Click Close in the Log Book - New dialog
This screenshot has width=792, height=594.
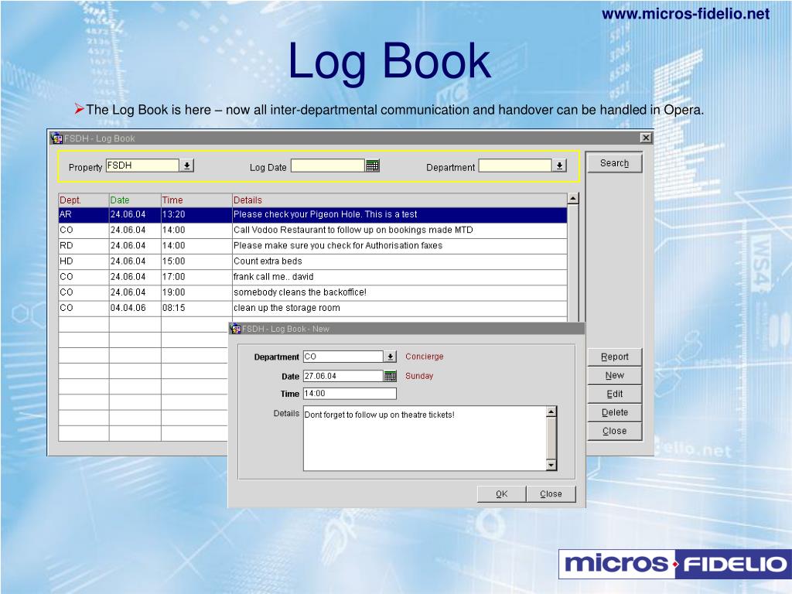(551, 494)
